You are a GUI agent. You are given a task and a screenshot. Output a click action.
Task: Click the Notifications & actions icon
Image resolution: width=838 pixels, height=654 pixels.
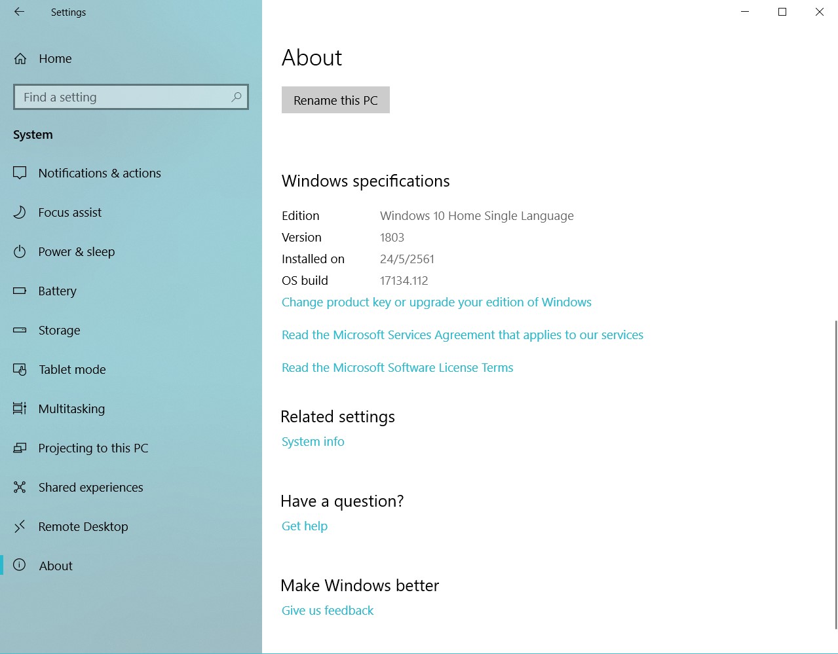pyautogui.click(x=20, y=173)
